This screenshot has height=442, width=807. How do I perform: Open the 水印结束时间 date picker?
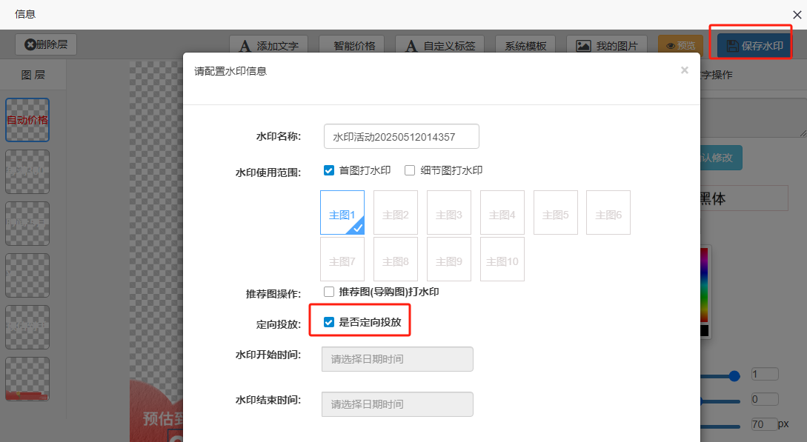point(397,404)
